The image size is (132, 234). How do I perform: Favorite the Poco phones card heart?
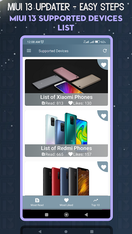coord(104,167)
